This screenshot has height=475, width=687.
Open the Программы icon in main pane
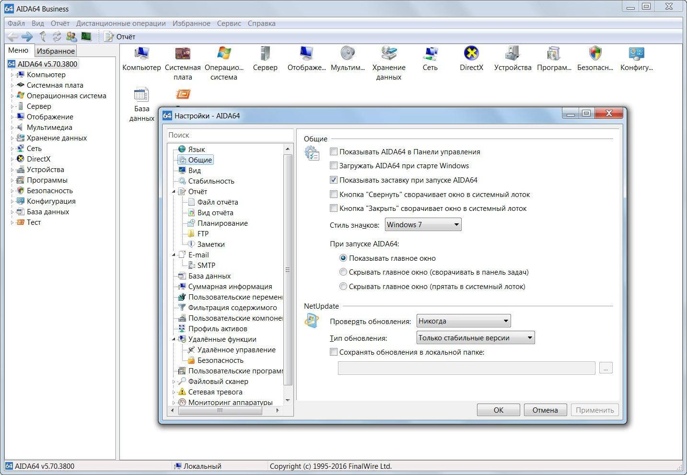[554, 53]
